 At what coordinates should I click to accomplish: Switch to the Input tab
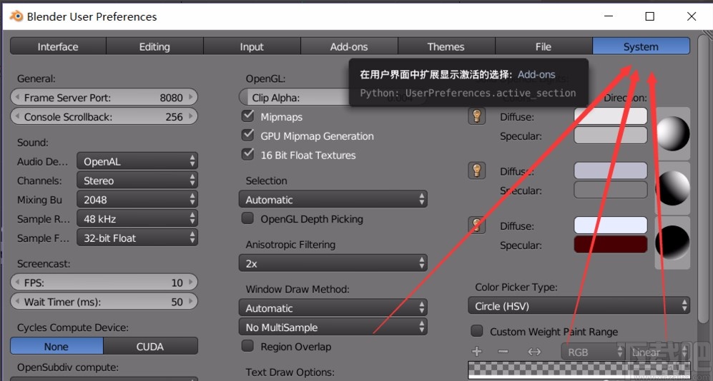click(252, 46)
